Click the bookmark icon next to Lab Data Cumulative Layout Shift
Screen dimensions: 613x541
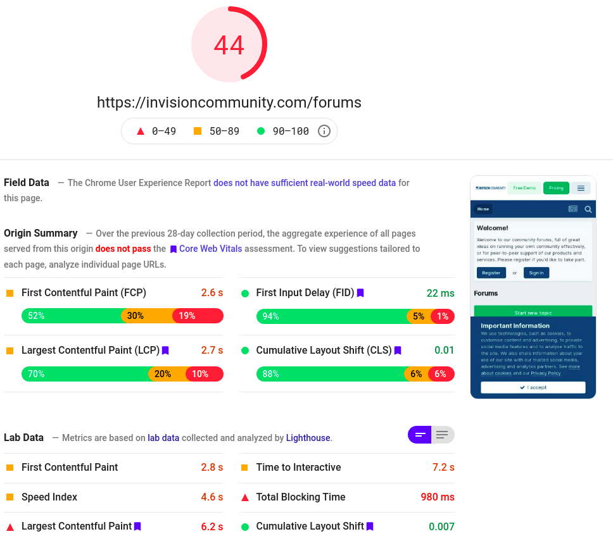[x=370, y=526]
